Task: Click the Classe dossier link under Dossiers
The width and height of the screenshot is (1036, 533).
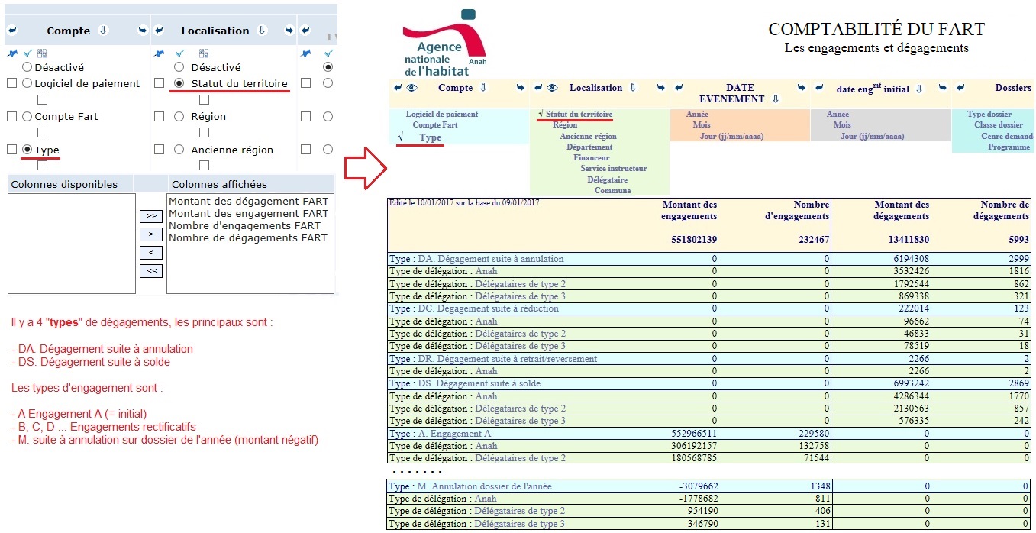Action: point(999,125)
